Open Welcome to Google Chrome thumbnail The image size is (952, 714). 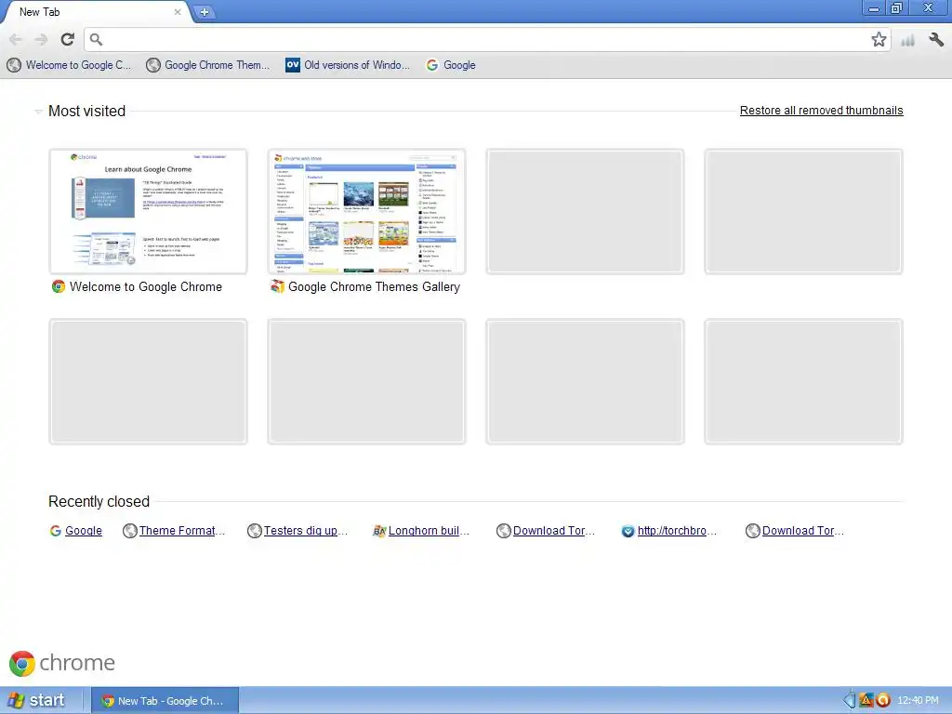pyautogui.click(x=148, y=211)
